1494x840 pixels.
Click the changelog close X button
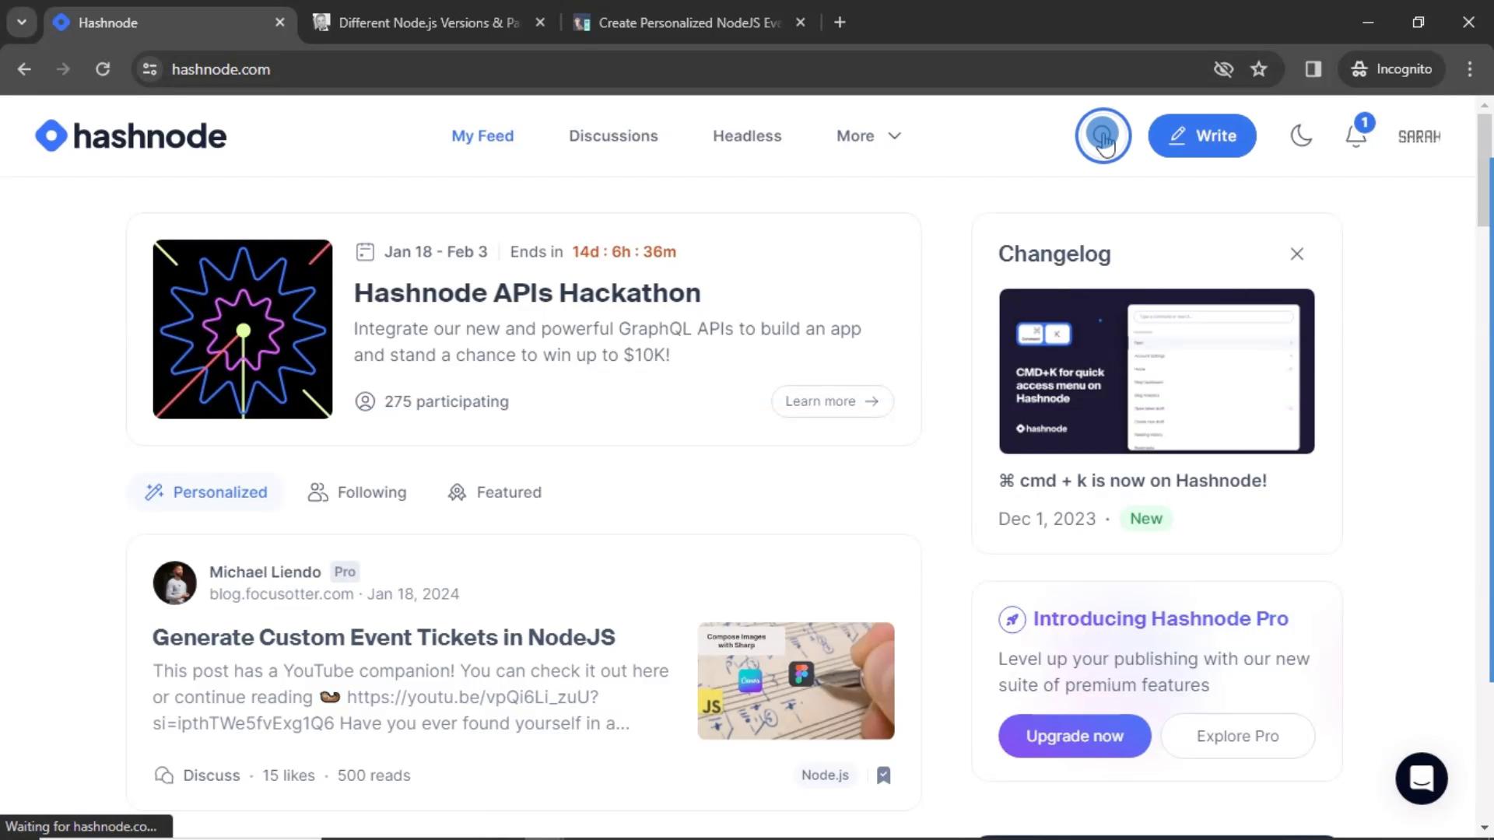pos(1296,254)
